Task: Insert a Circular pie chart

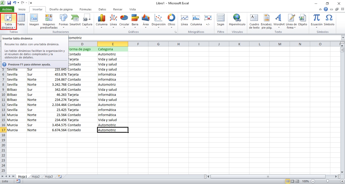Action: (x=124, y=21)
